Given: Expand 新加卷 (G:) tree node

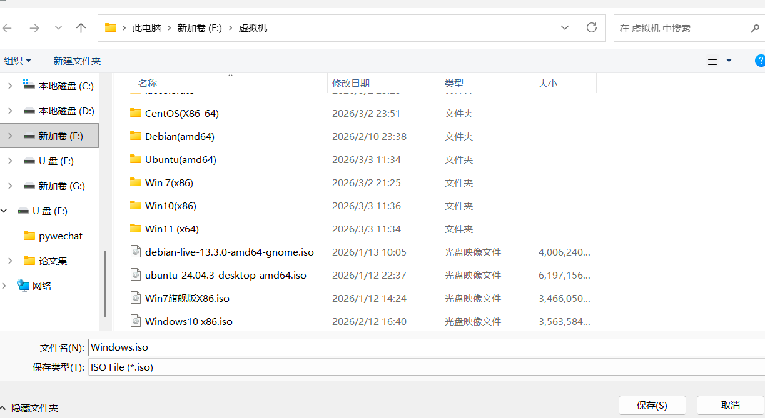Looking at the screenshot, I should pos(10,186).
